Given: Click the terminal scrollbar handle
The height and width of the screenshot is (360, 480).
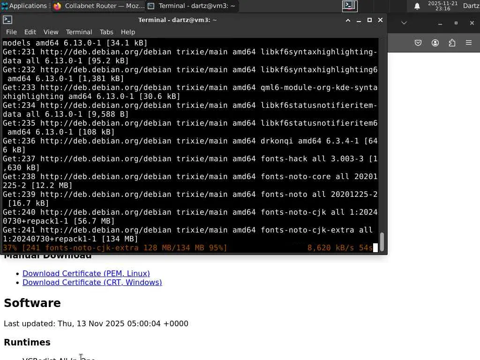Looking at the screenshot, I should coord(382,242).
